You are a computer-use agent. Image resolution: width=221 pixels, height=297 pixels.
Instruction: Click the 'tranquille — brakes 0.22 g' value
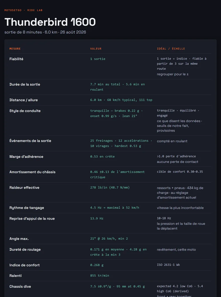pos(116,113)
